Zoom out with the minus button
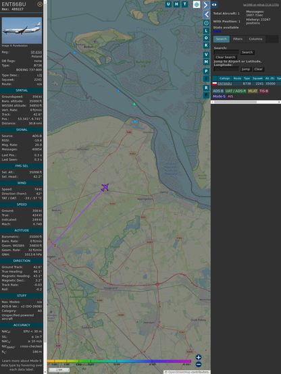 (199, 365)
